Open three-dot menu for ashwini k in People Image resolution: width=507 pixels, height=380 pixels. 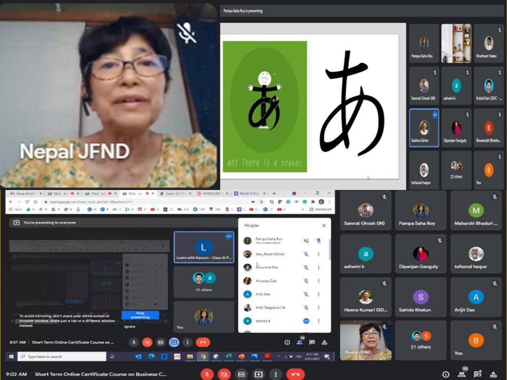point(318,321)
